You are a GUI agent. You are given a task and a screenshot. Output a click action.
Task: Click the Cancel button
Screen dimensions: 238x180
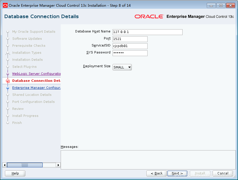click(x=223, y=173)
